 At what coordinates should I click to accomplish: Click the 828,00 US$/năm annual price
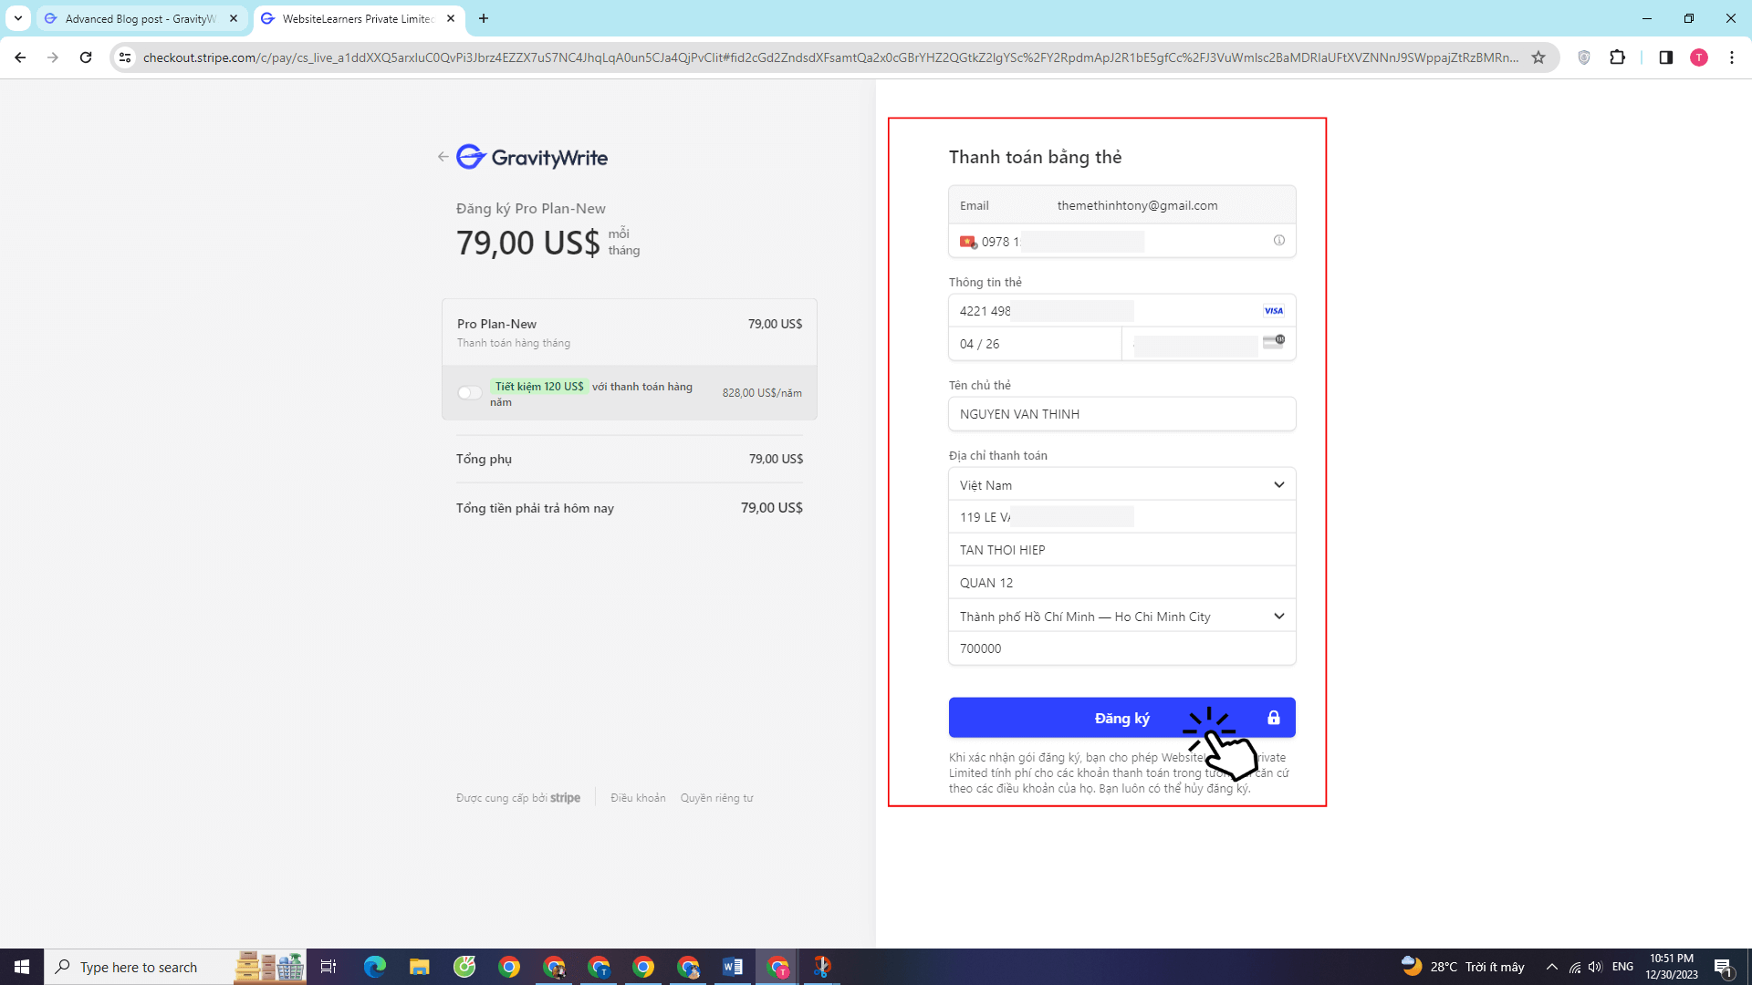point(762,393)
